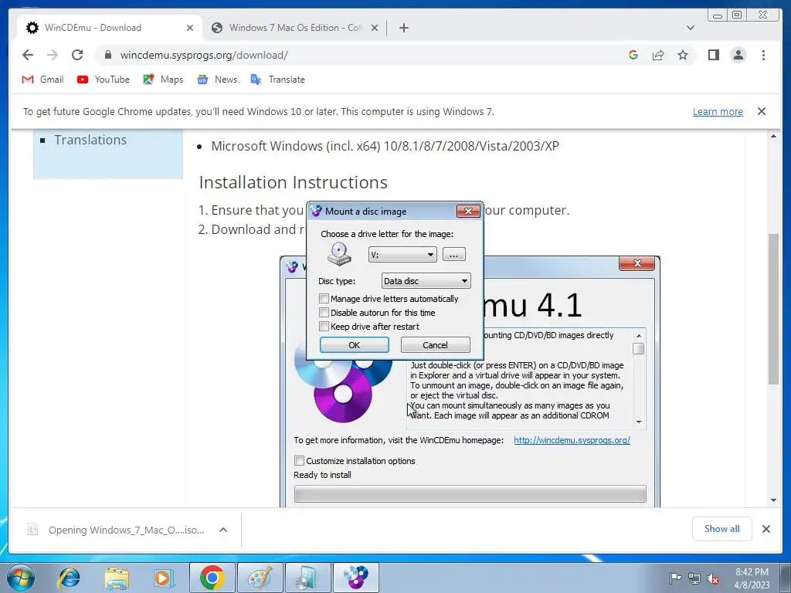Open the Disc type Data disc dropdown
The height and width of the screenshot is (593, 791).
[426, 281]
